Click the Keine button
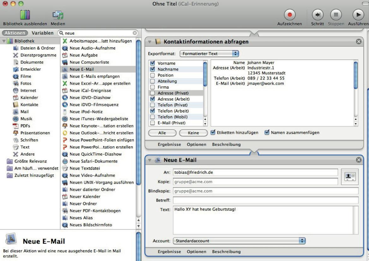Screen dimensions: 369x261 [193, 133]
